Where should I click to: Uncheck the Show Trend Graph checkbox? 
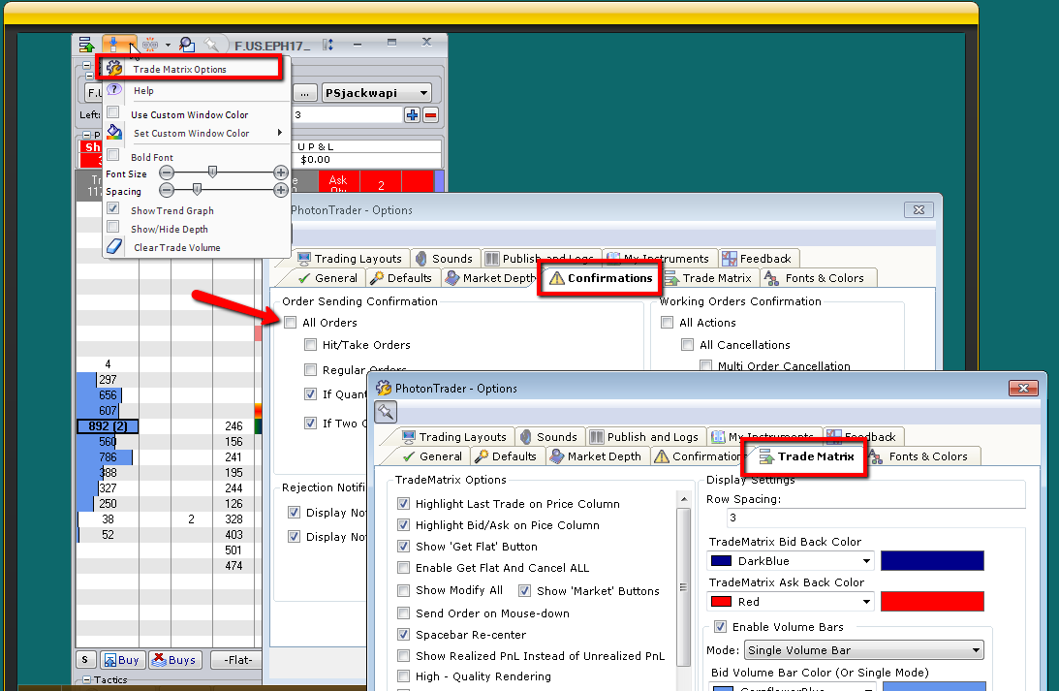[113, 208]
